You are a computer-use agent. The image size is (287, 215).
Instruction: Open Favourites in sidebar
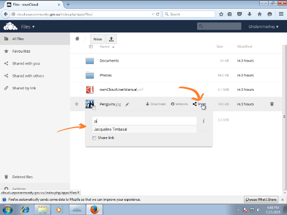(x=35, y=51)
